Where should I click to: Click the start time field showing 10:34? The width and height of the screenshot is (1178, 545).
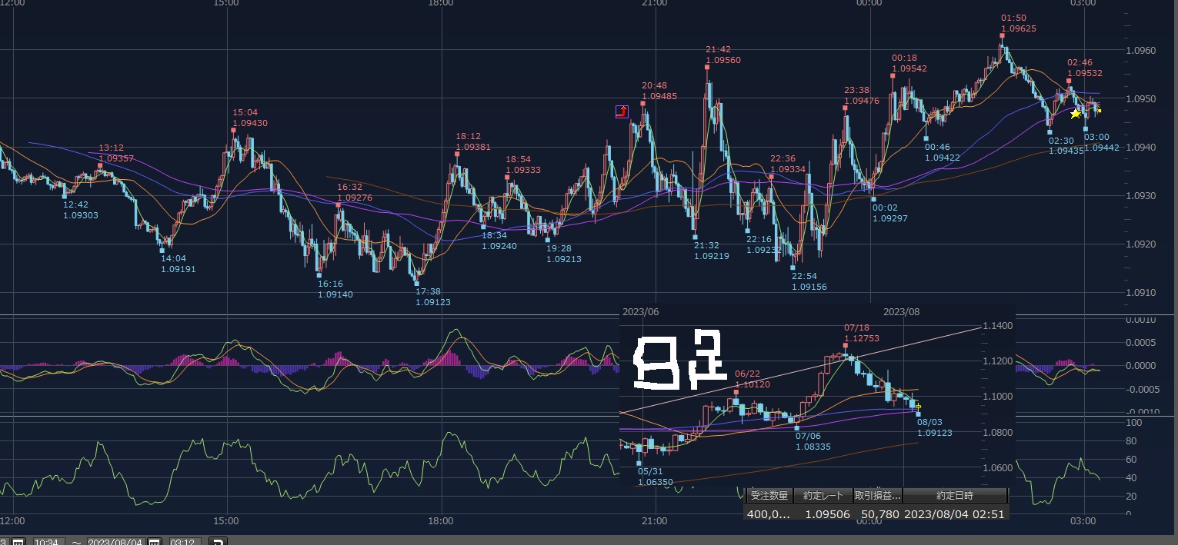pyautogui.click(x=48, y=540)
